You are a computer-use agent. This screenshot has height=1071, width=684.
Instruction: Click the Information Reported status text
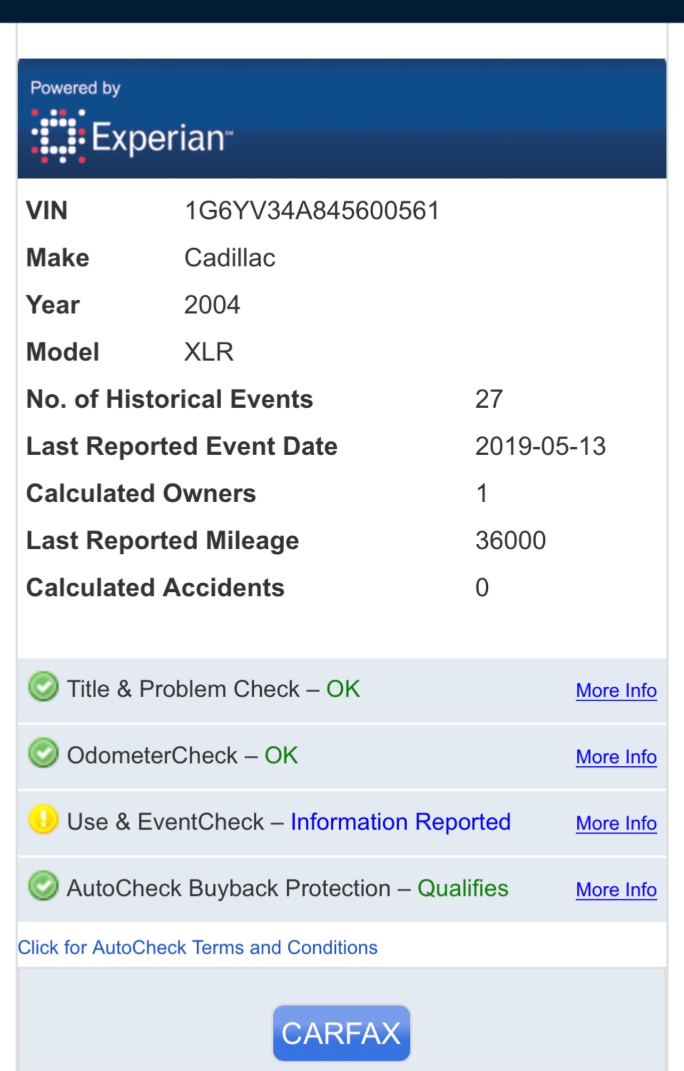(x=400, y=822)
